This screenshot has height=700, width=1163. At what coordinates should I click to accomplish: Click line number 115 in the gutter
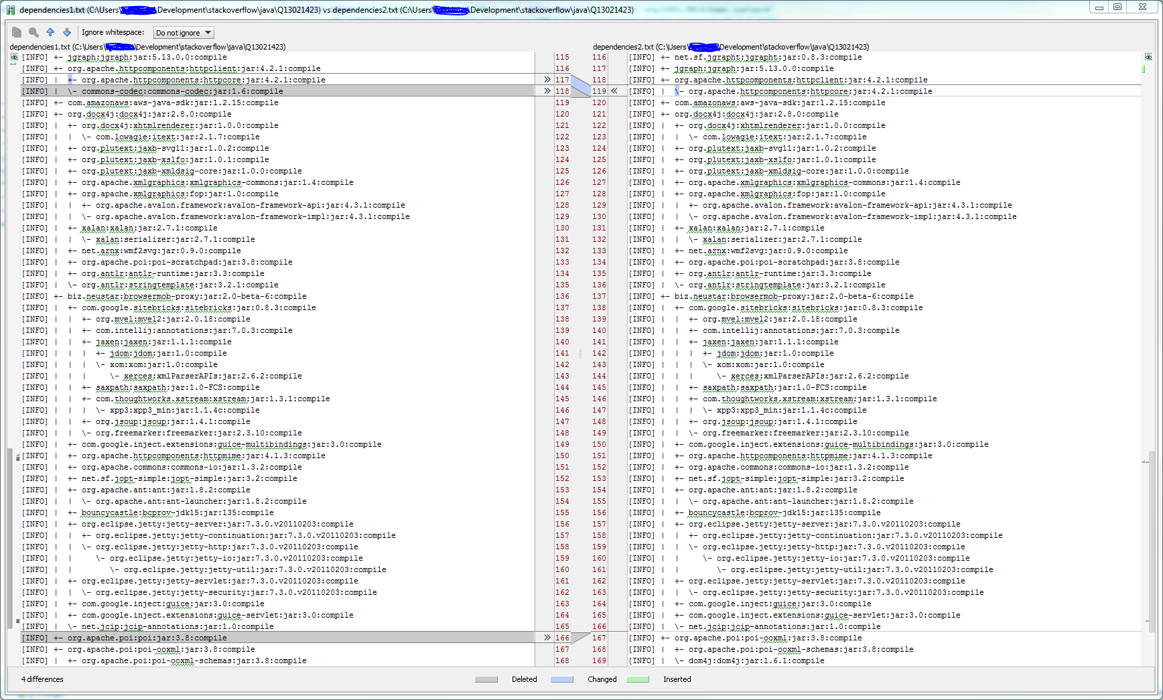pyautogui.click(x=562, y=57)
